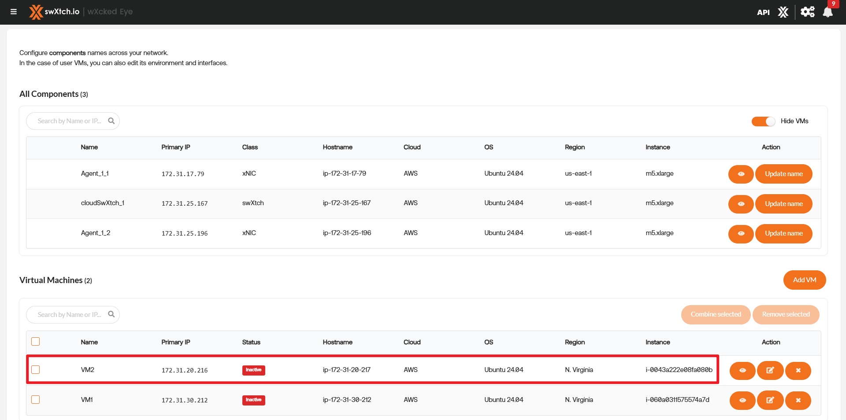Image resolution: width=846 pixels, height=420 pixels.
Task: Click the X icon beside API
Action: 783,12
